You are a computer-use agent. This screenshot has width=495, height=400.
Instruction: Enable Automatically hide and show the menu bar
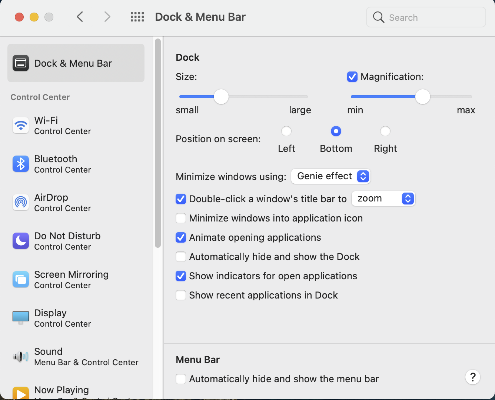(x=181, y=379)
